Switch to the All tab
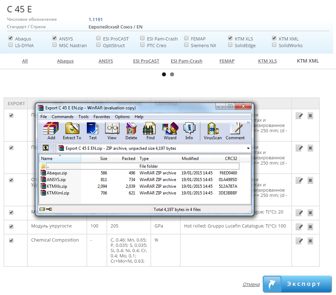The height and width of the screenshot is (295, 336). click(25, 61)
